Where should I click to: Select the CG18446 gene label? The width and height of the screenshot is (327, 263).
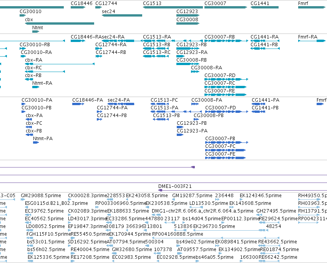pos(81,3)
